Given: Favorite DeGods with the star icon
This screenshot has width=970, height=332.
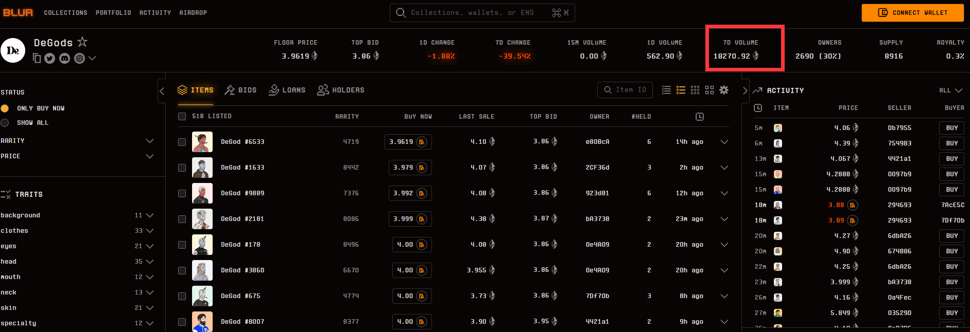Looking at the screenshot, I should (x=82, y=42).
